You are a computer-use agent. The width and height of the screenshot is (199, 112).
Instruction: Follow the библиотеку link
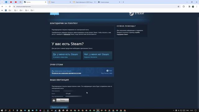pos(67,34)
